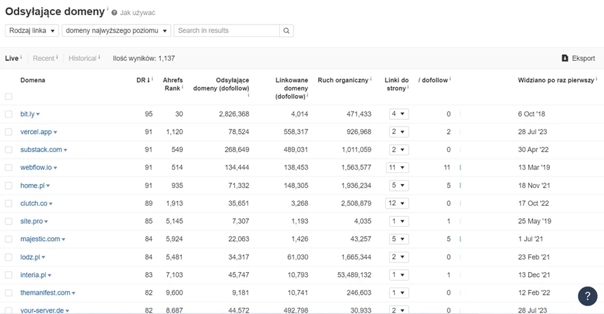Expand links dropdown for clutch.co showing 12
The height and width of the screenshot is (314, 604).
pyautogui.click(x=397, y=203)
